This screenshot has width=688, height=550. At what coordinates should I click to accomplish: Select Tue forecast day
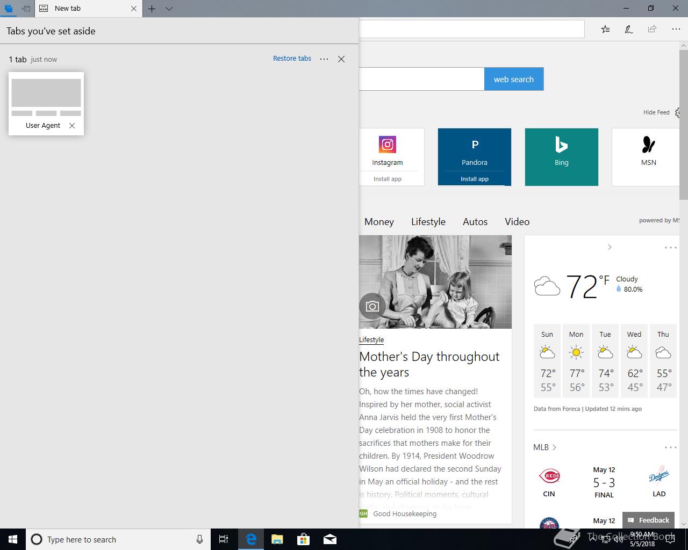(x=605, y=361)
